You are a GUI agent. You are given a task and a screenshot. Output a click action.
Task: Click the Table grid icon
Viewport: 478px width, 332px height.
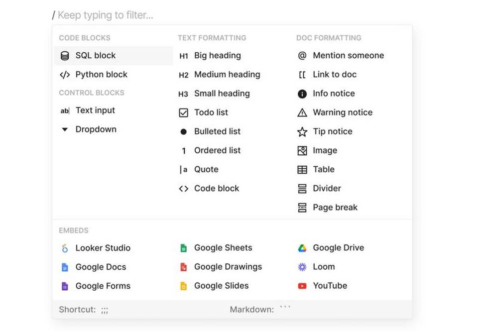pyautogui.click(x=302, y=170)
